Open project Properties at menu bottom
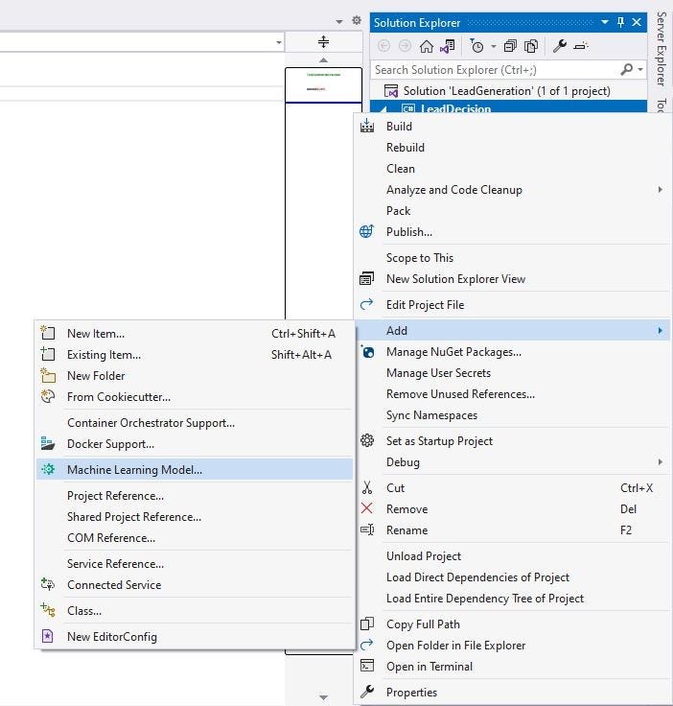Viewport: 673px width, 706px height. pyautogui.click(x=512, y=693)
